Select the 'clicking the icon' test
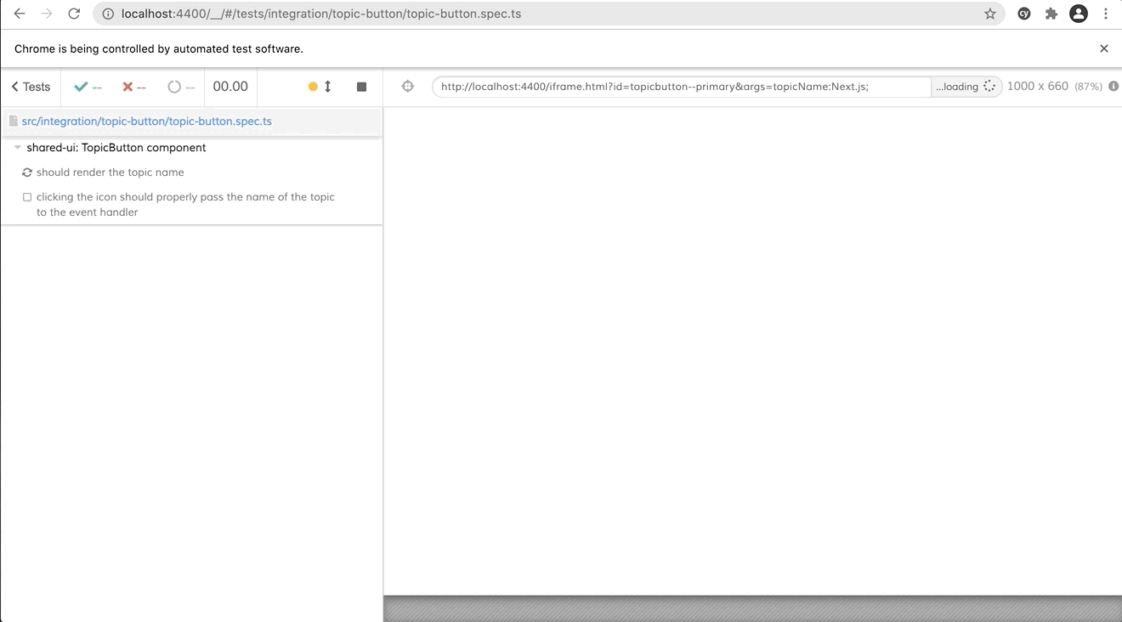The height and width of the screenshot is (622, 1122). click(x=185, y=205)
